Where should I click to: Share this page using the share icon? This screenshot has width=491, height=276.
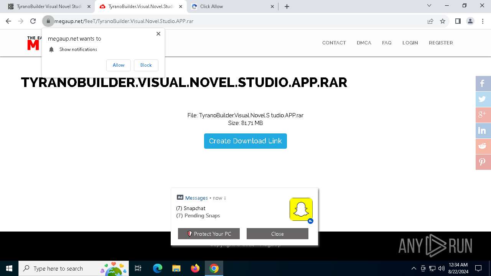click(430, 21)
